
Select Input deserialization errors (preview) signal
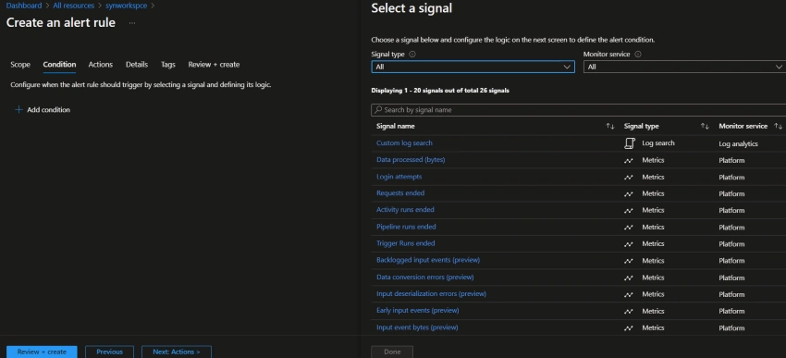pos(431,293)
